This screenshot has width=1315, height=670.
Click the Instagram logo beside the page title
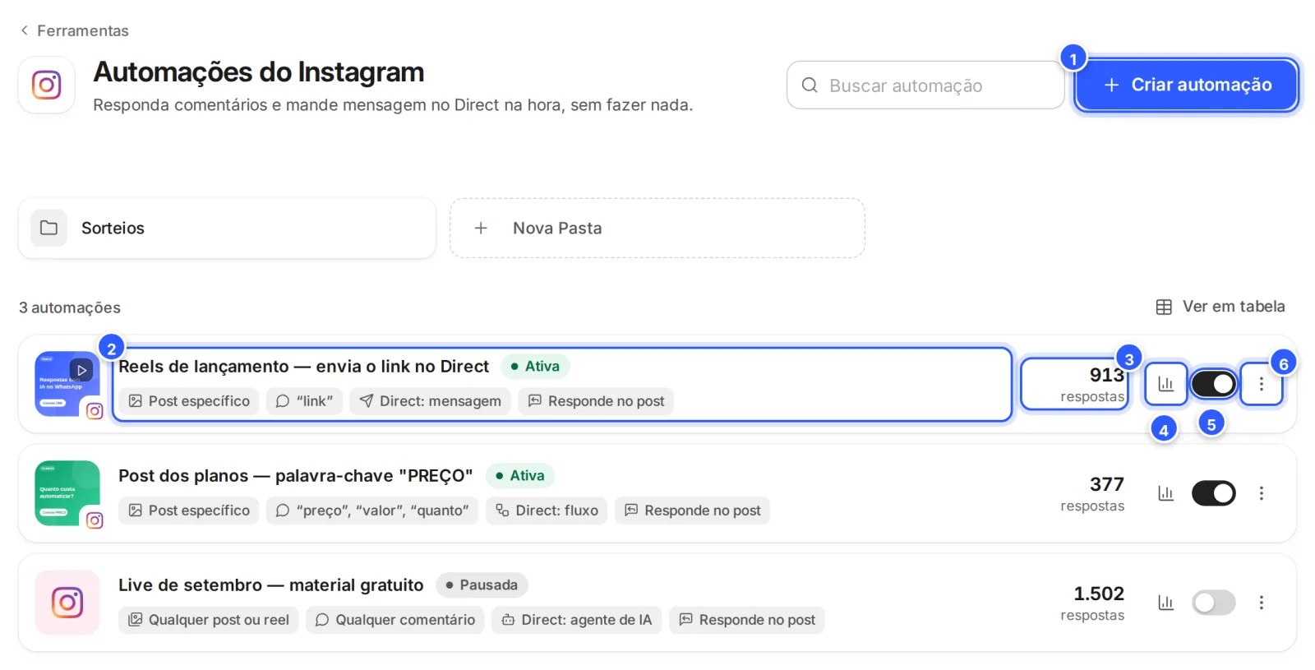coord(47,85)
